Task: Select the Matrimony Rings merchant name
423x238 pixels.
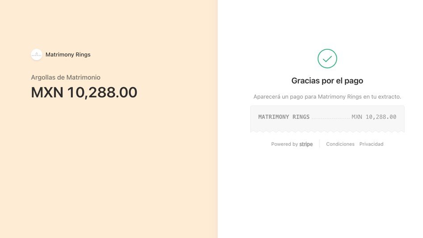Action: 68,55
